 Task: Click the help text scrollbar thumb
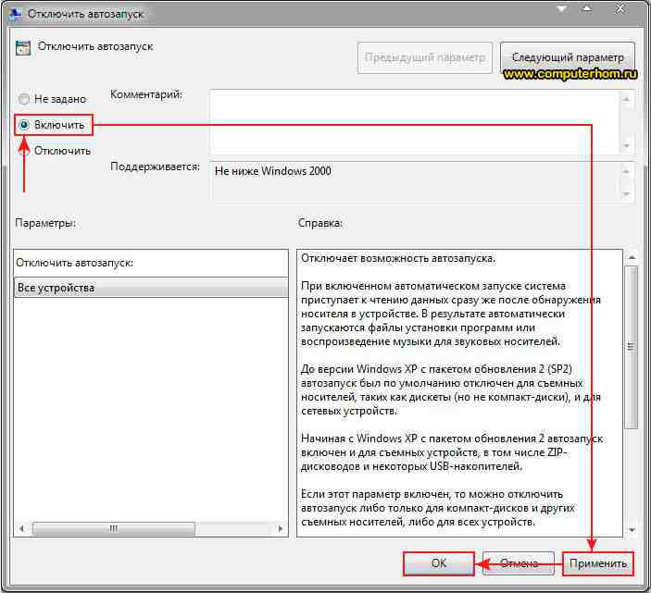tap(631, 347)
